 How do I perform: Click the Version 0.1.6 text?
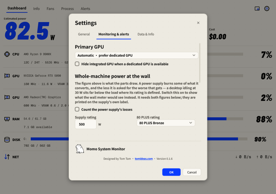click(165, 159)
